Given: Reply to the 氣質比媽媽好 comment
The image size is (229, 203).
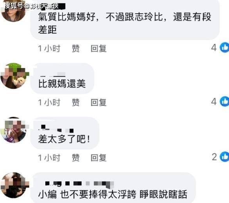Looking at the screenshot, I should 98,49.
